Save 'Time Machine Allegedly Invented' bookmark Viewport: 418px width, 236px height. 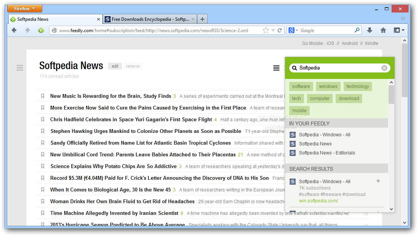point(43,213)
